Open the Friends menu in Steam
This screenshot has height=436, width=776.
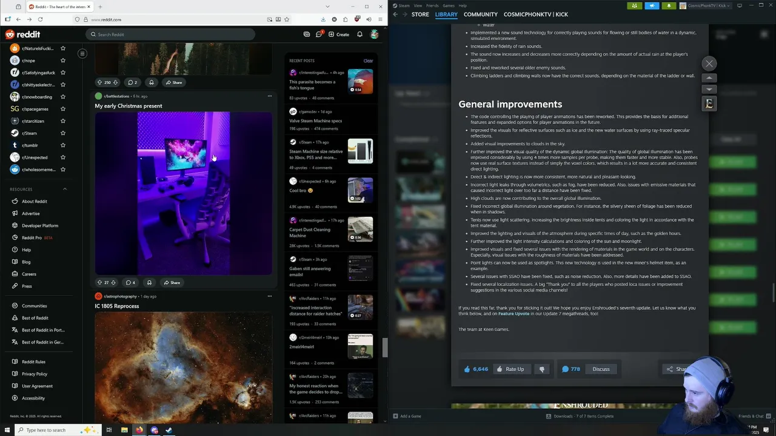(432, 5)
